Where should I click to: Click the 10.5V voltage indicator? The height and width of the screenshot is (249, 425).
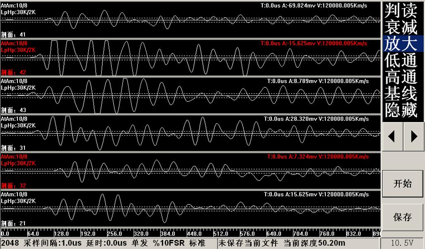(x=403, y=243)
